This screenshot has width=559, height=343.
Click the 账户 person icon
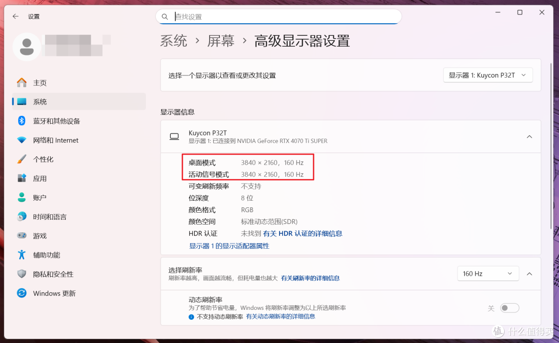click(x=22, y=197)
